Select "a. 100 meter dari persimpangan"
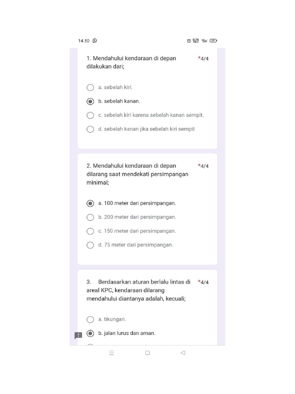This screenshot has height=394, width=295. coord(90,203)
